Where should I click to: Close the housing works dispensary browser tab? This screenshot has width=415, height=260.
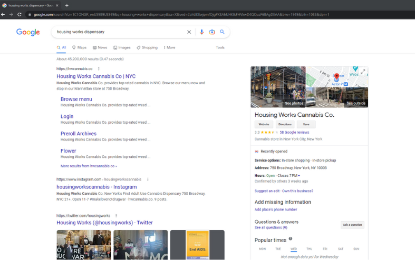[x=57, y=5]
